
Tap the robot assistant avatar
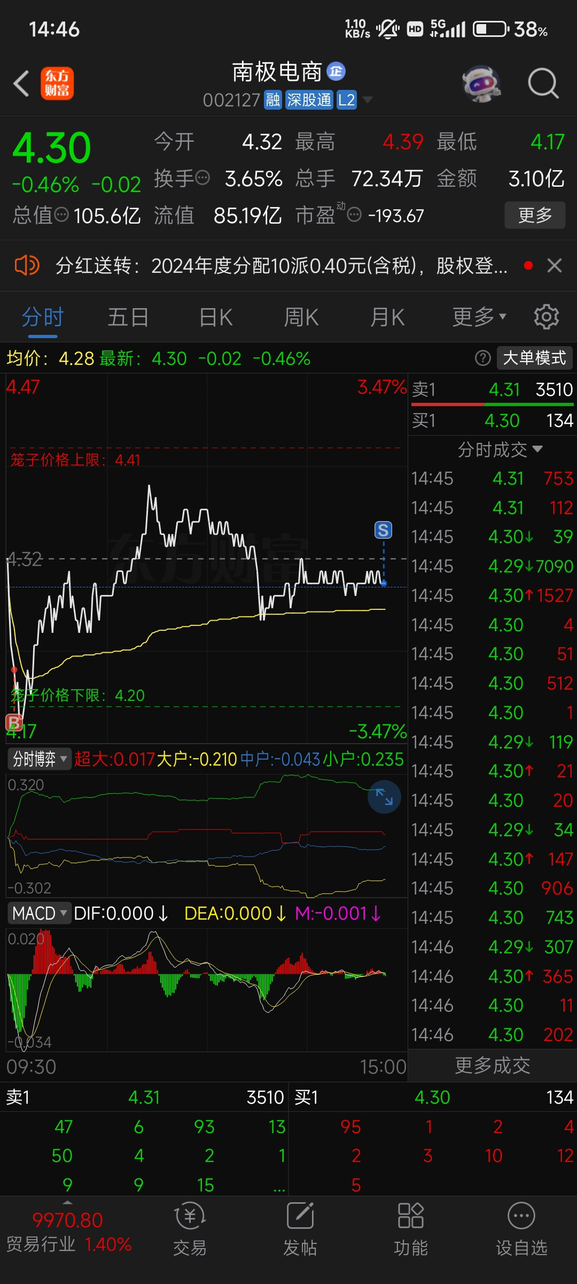point(481,84)
